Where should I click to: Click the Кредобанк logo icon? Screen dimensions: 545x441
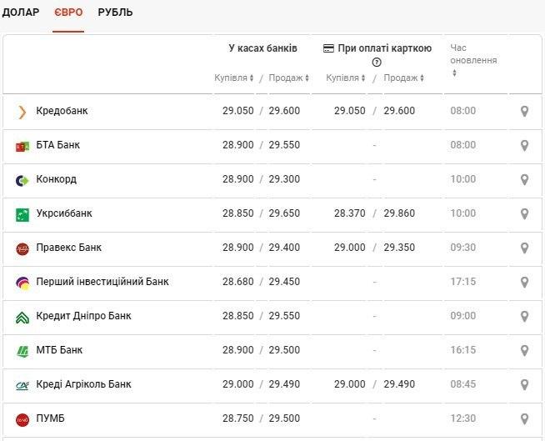click(x=22, y=112)
